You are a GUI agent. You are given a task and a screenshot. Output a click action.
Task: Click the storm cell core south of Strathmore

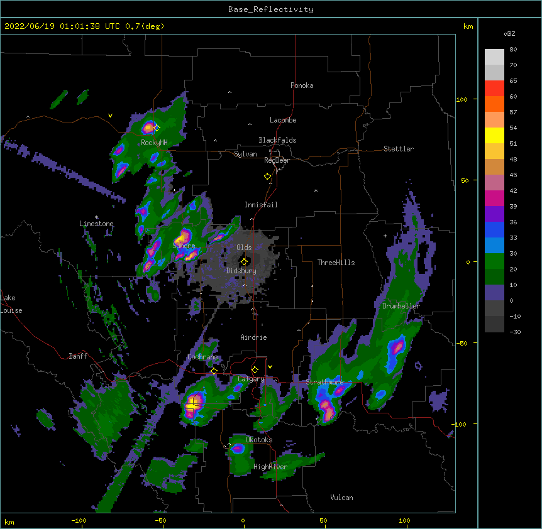(x=328, y=410)
